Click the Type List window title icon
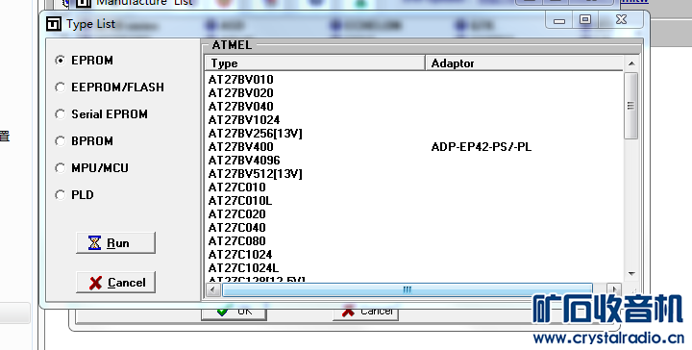 [x=54, y=24]
